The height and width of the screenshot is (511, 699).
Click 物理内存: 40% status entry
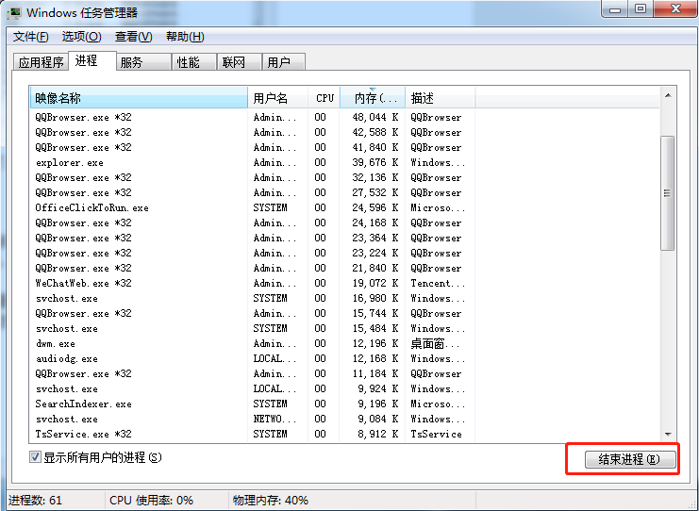click(271, 501)
